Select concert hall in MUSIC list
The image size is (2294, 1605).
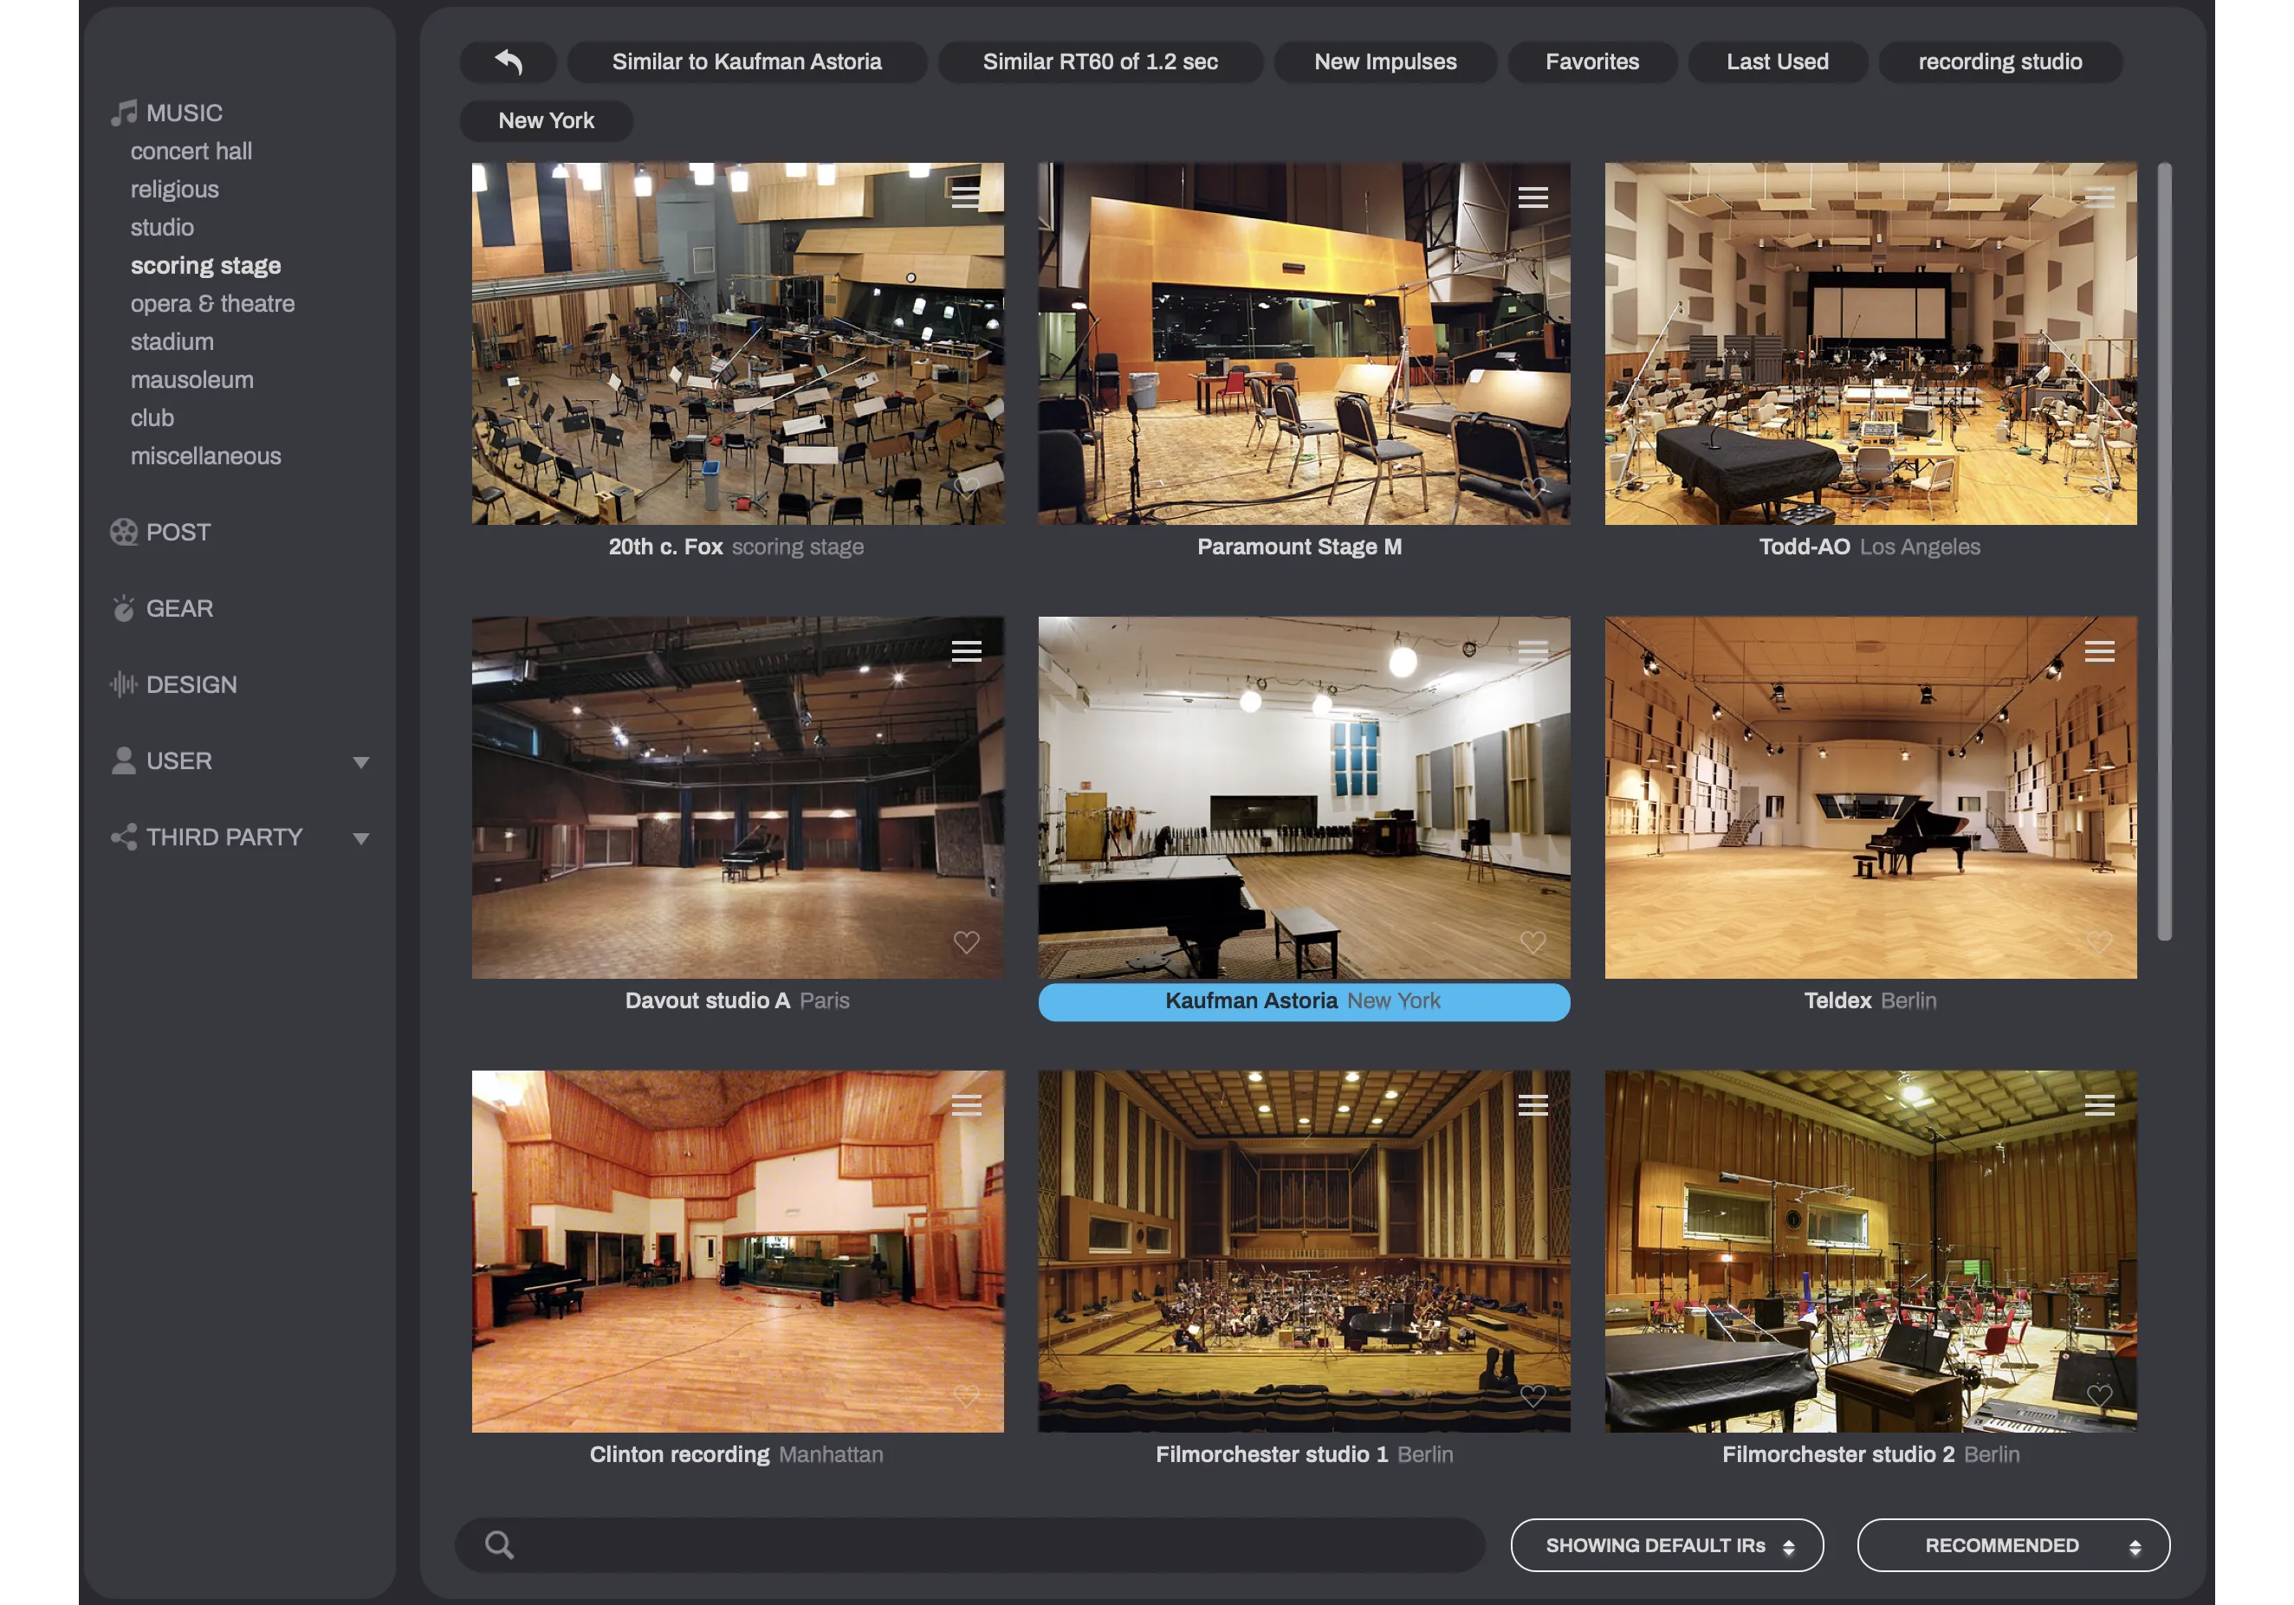[191, 151]
